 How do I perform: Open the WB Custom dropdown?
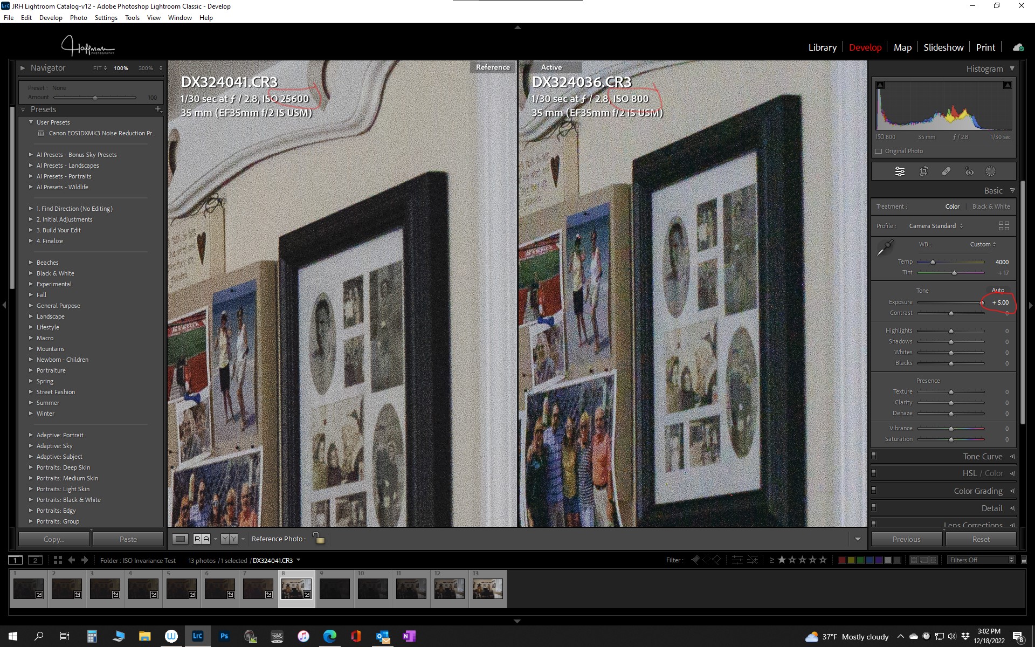click(x=983, y=244)
